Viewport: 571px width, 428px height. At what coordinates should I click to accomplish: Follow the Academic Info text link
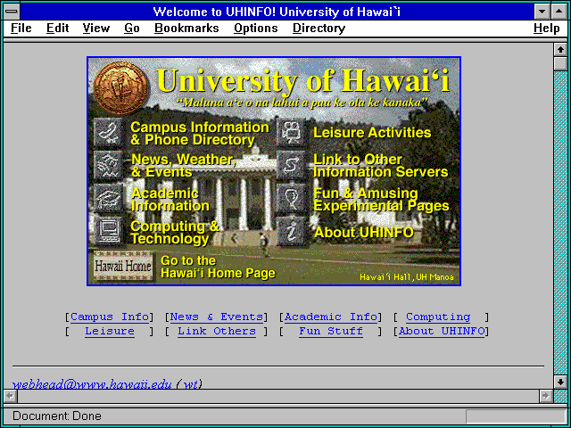(x=331, y=317)
